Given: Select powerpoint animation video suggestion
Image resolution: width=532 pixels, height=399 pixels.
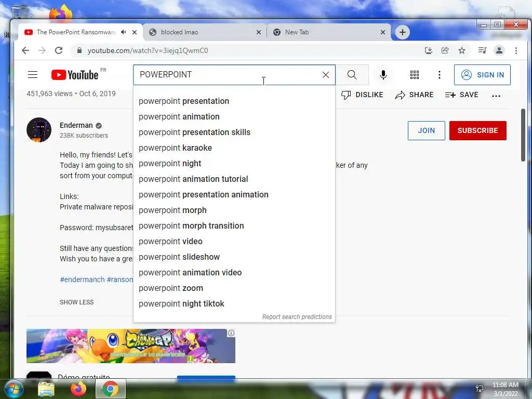Looking at the screenshot, I should (234, 273).
